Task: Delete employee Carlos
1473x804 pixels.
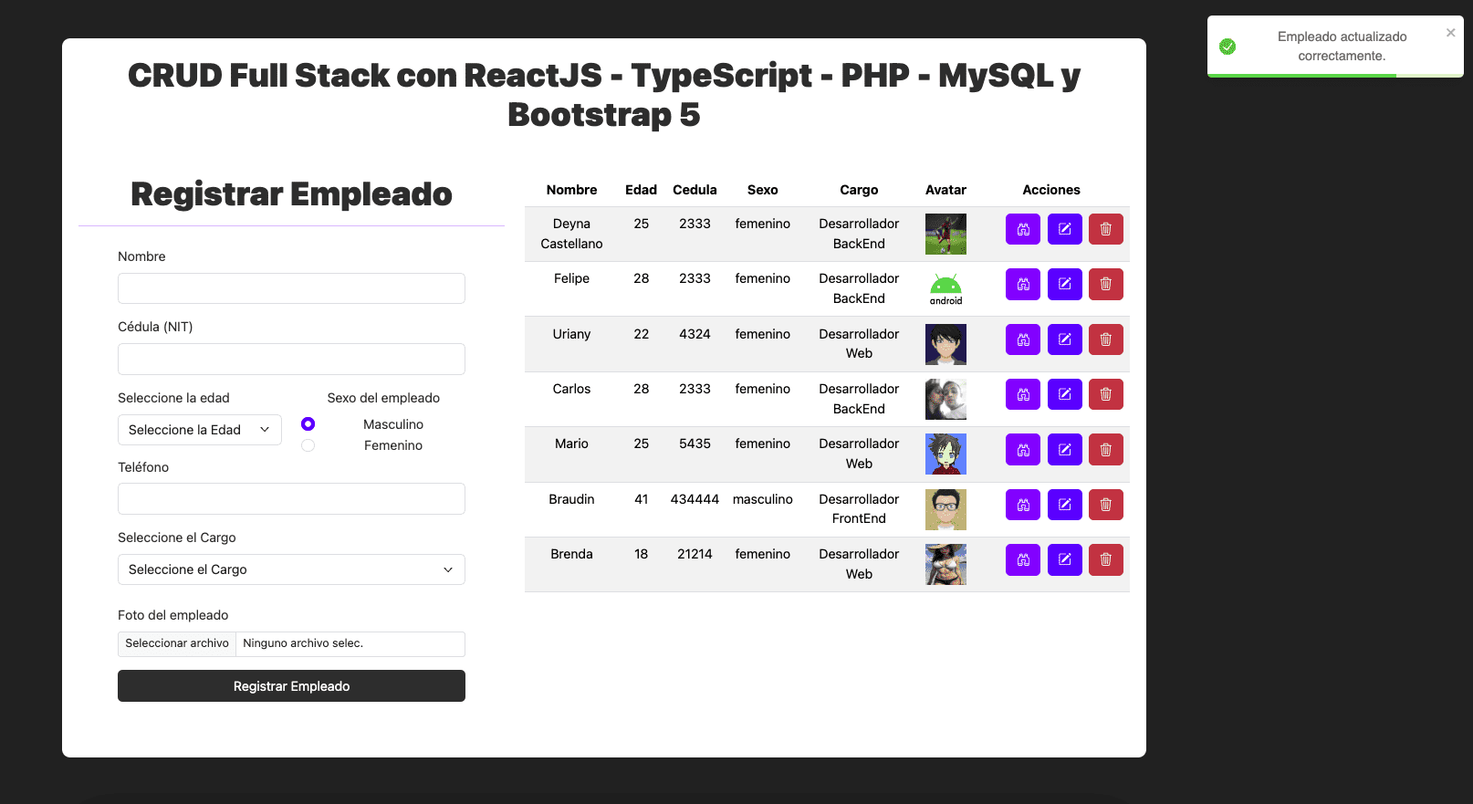Action: 1106,394
